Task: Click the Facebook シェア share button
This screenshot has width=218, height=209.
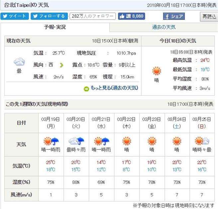Action: pyautogui.click(x=173, y=17)
